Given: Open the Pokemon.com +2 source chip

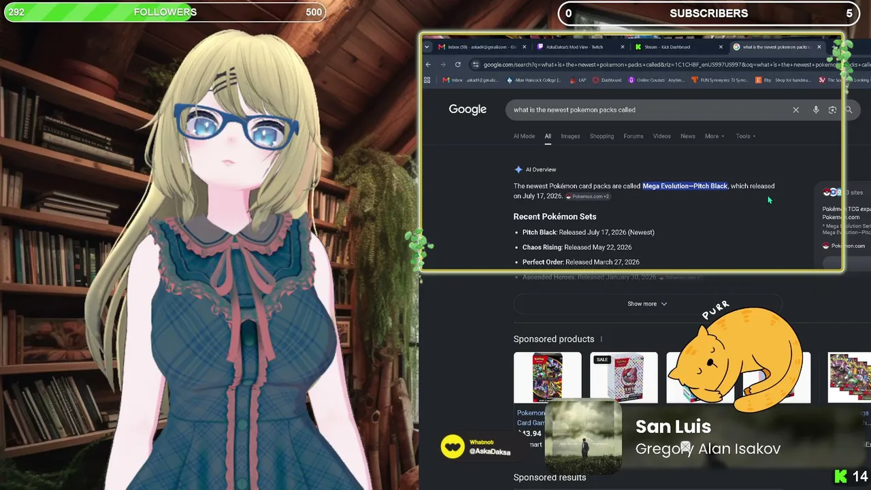Looking at the screenshot, I should coord(587,197).
